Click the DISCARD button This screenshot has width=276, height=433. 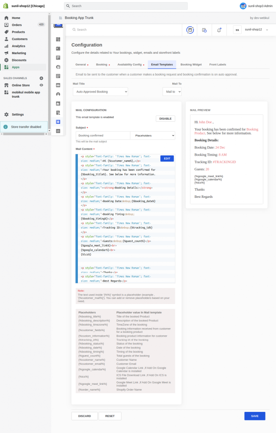85,416
